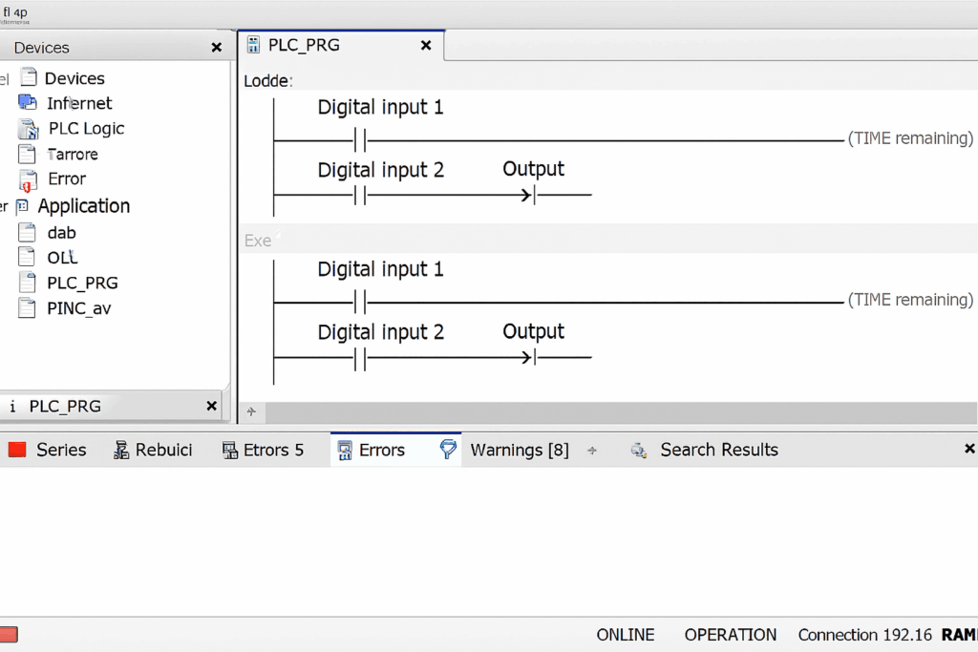This screenshot has width=978, height=652.
Task: Click (TIME remaining) in the Lodde network
Action: [x=910, y=138]
